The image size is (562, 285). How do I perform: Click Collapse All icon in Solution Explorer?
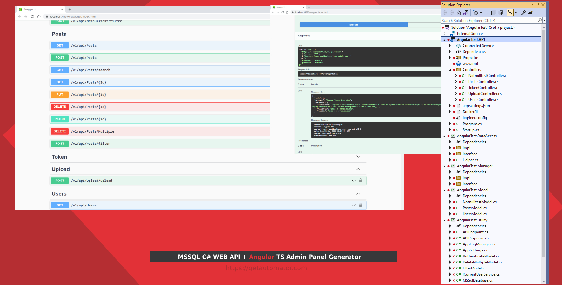coord(493,13)
